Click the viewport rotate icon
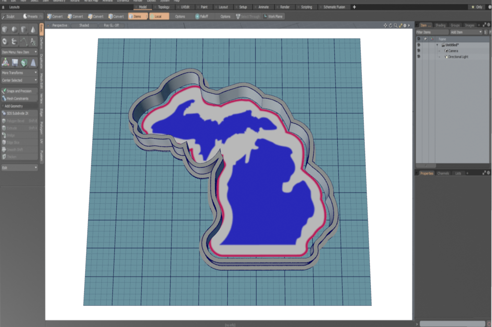492x327 pixels. coord(390,25)
